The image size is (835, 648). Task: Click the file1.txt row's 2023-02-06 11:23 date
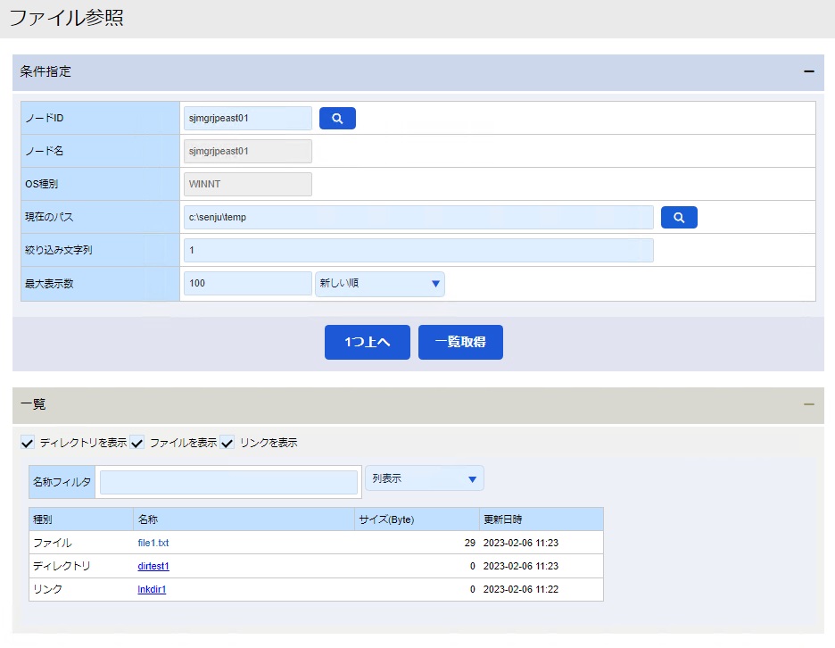[521, 543]
